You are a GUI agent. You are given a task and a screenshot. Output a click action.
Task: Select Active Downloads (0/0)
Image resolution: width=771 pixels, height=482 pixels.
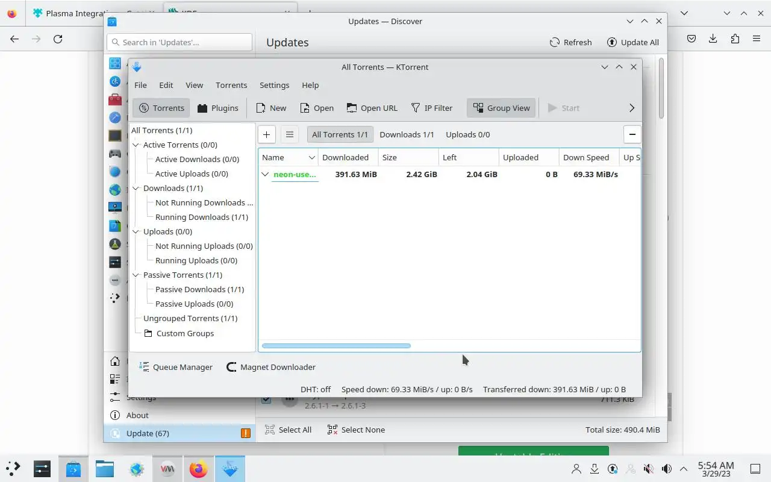[x=197, y=159]
